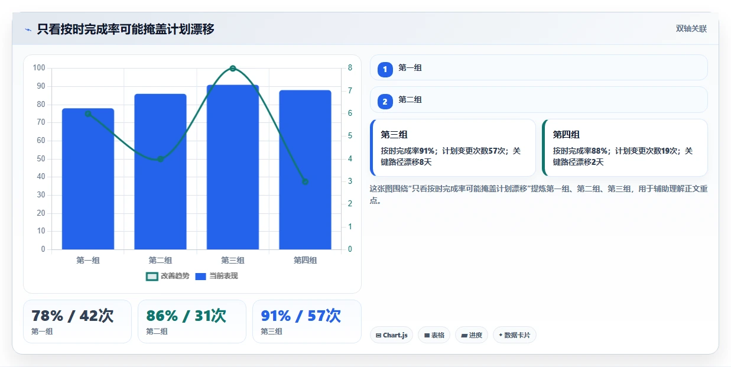The height and width of the screenshot is (367, 731).
Task: Click the 第二组 x-axis label
Action: point(160,260)
